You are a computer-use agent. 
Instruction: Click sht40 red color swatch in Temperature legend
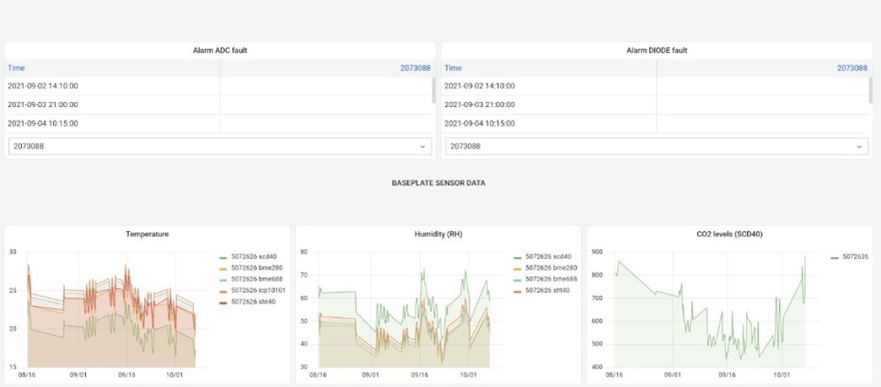(223, 301)
